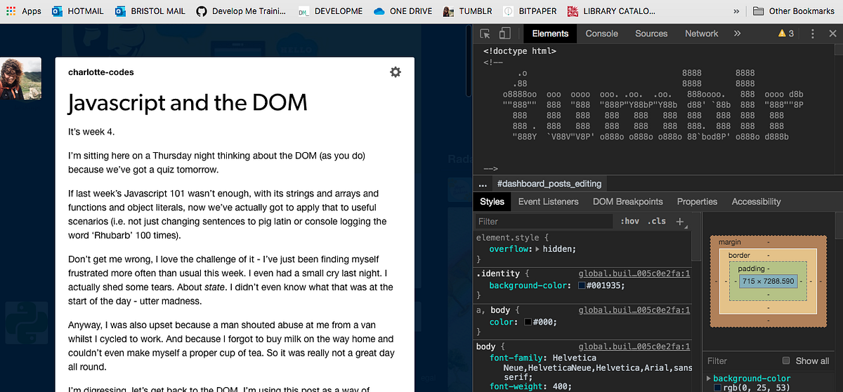Viewport: 843px width, 392px height.
Task: Click the warnings count indicator
Action: point(785,34)
